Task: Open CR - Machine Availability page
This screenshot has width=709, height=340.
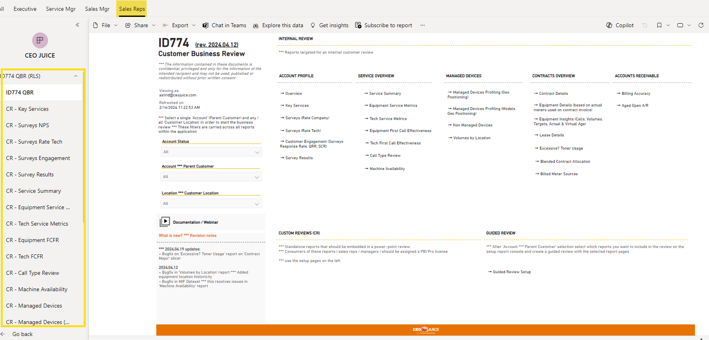Action: coord(42,289)
